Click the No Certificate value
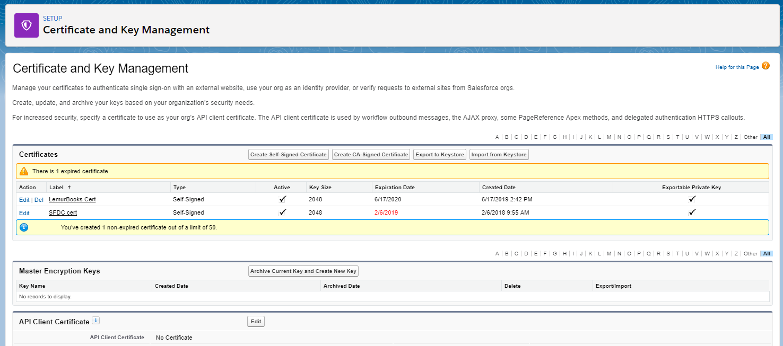The width and height of the screenshot is (783, 346). pyautogui.click(x=174, y=338)
